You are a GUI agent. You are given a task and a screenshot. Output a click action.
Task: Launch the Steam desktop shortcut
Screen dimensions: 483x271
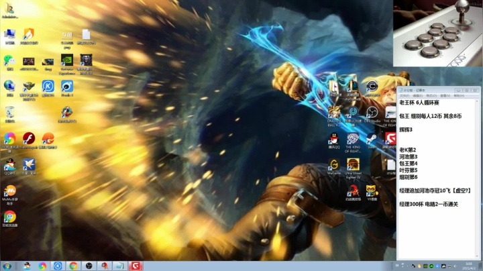point(372,141)
